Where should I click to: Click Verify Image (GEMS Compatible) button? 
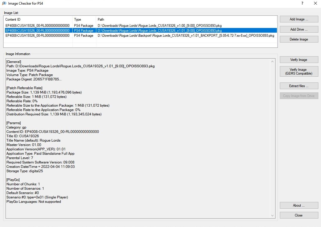[x=299, y=71]
